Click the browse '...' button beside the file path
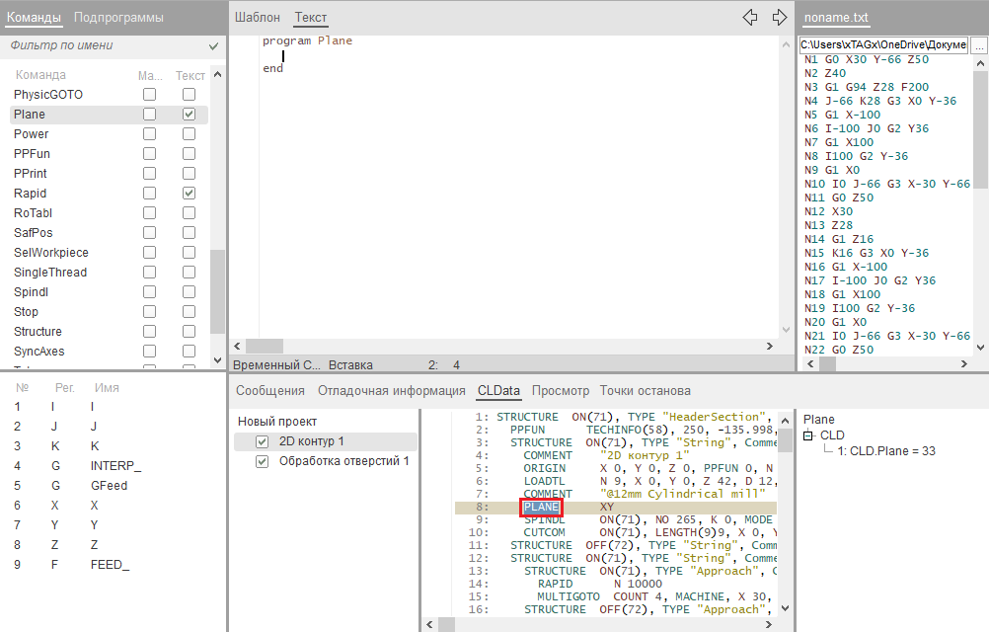Image resolution: width=989 pixels, height=632 pixels. point(979,45)
